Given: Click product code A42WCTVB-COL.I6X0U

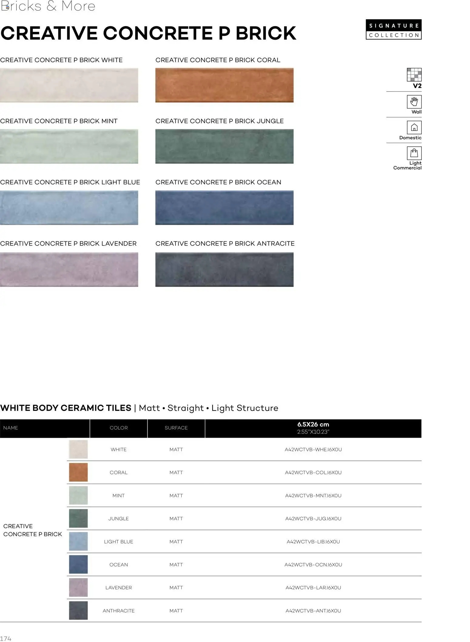Looking at the screenshot, I should coord(313,473).
